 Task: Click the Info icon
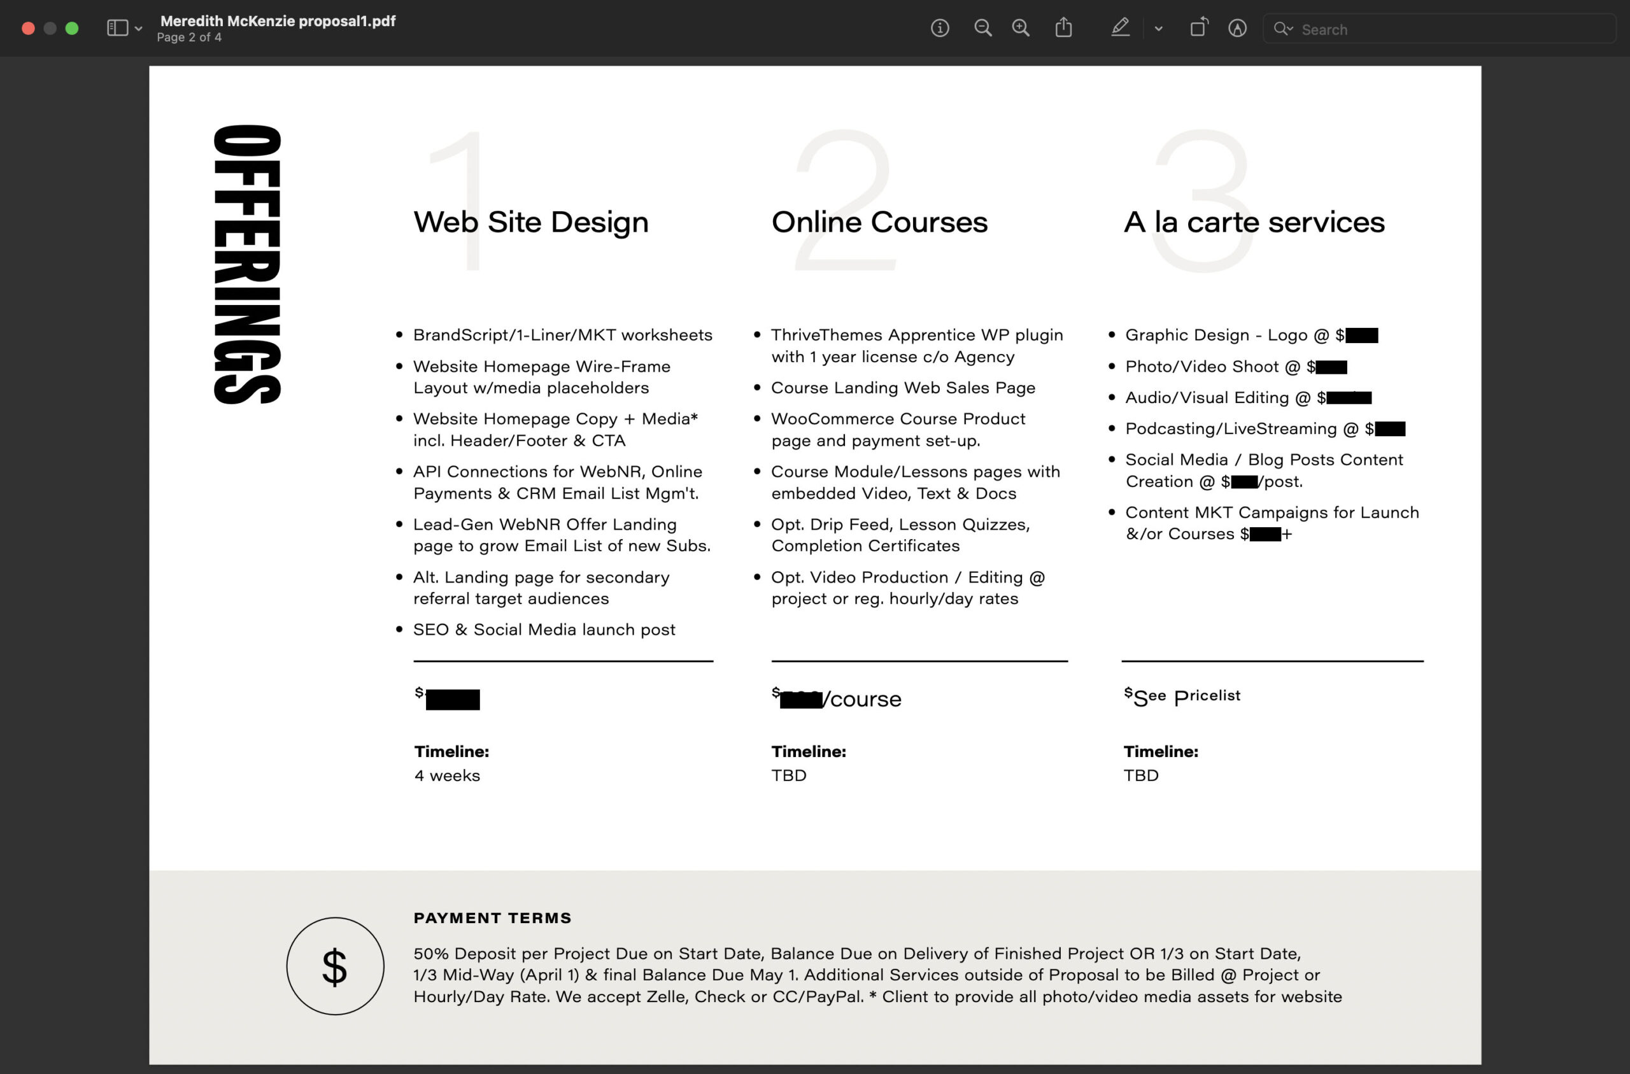[x=941, y=29]
